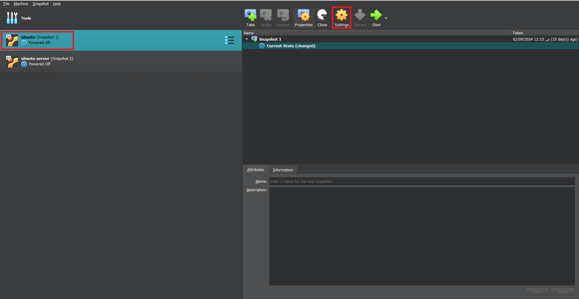The height and width of the screenshot is (299, 579).
Task: Click the Discard toolbar icon
Action: tap(360, 15)
